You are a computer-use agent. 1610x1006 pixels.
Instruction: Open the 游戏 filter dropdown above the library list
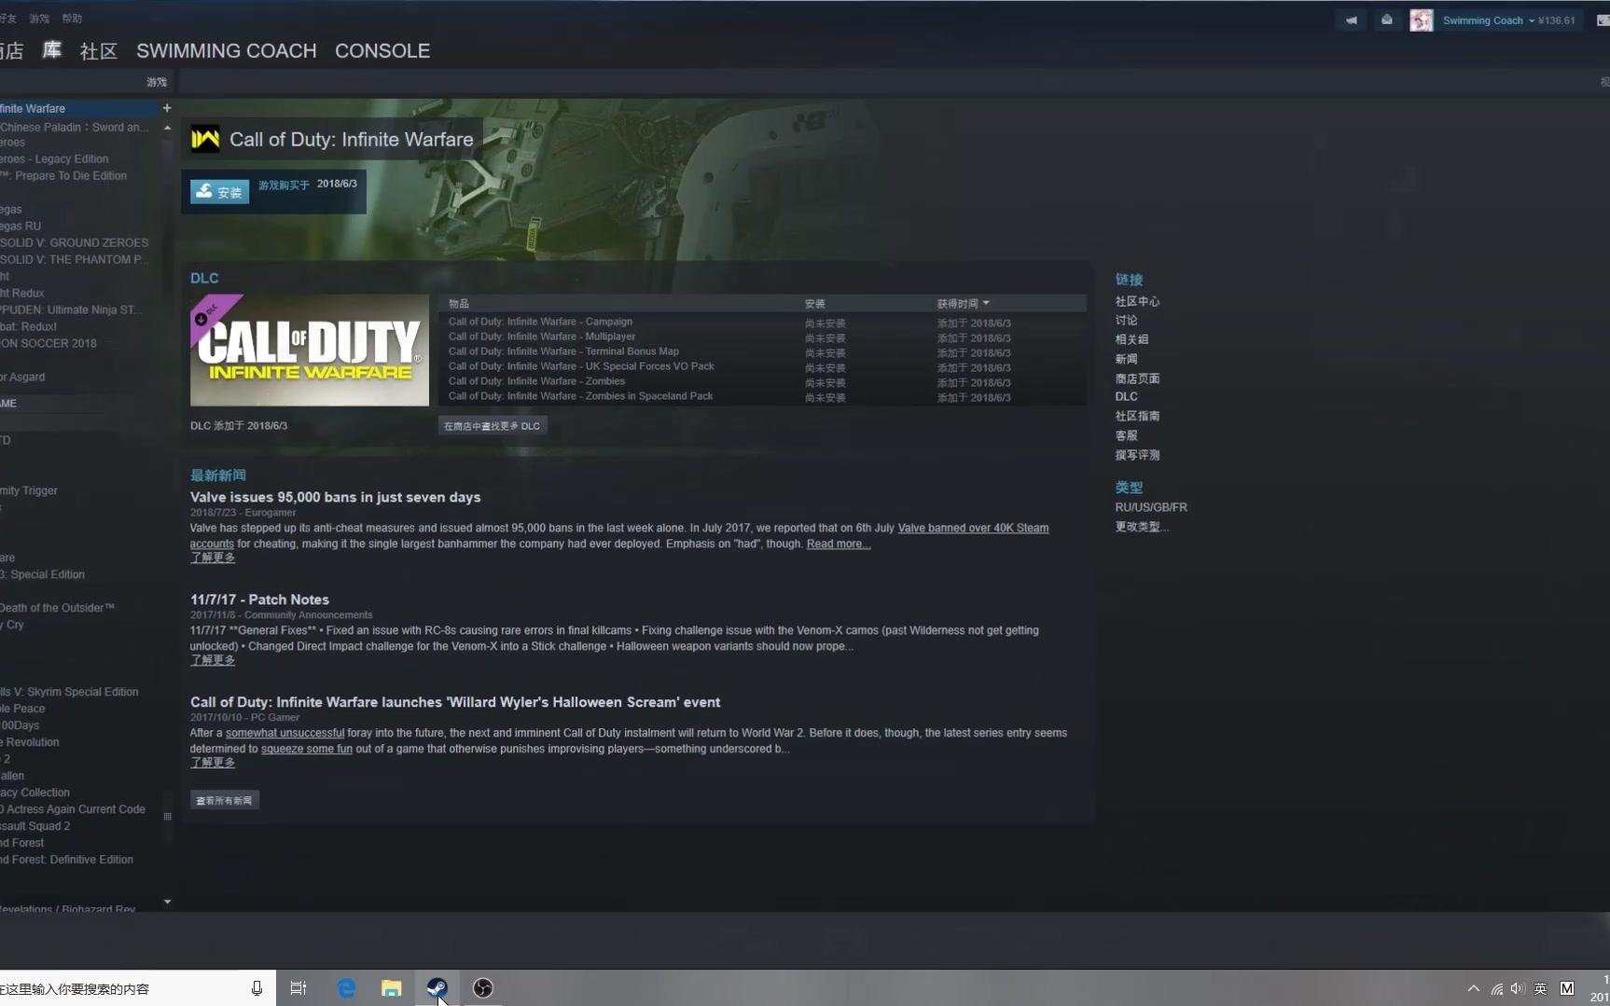pyautogui.click(x=156, y=81)
